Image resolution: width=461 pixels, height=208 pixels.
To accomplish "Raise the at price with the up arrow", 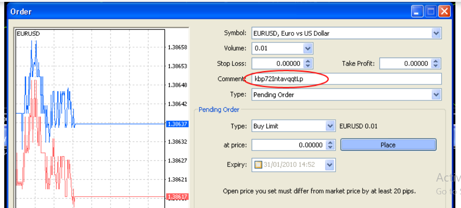I will point(330,143).
